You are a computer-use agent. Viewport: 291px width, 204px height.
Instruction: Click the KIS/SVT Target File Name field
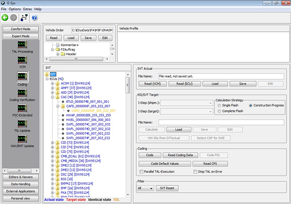pos(220,122)
